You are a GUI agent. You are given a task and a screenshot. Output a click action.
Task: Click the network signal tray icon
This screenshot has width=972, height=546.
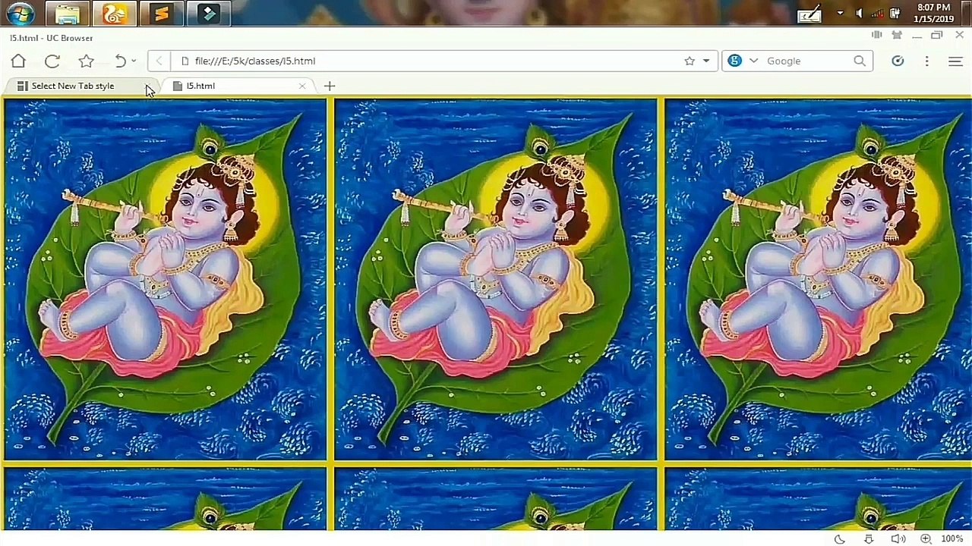877,13
